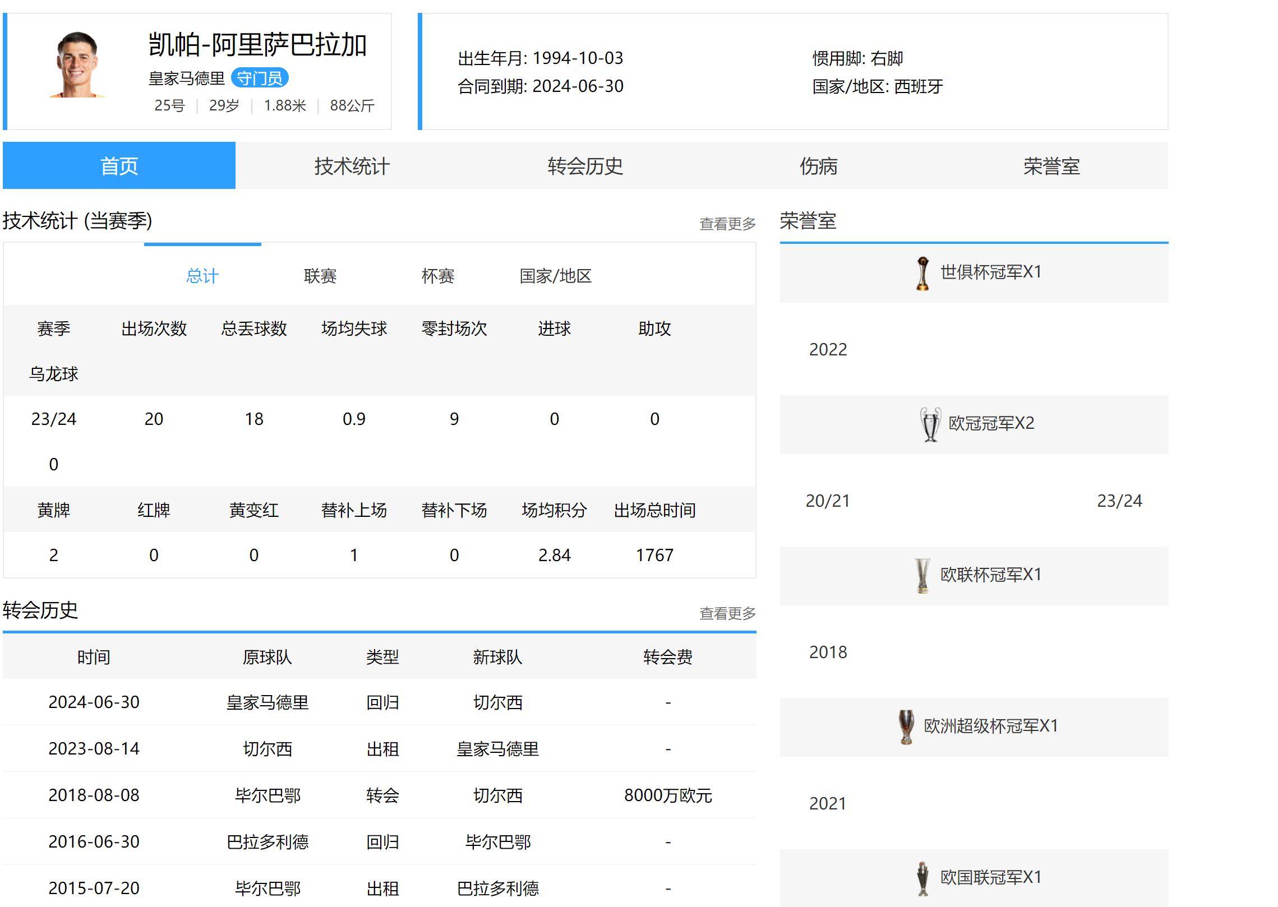Image resolution: width=1278 pixels, height=907 pixels.
Task: Click season 2022 under 世俱杯冠军
Action: pos(828,349)
